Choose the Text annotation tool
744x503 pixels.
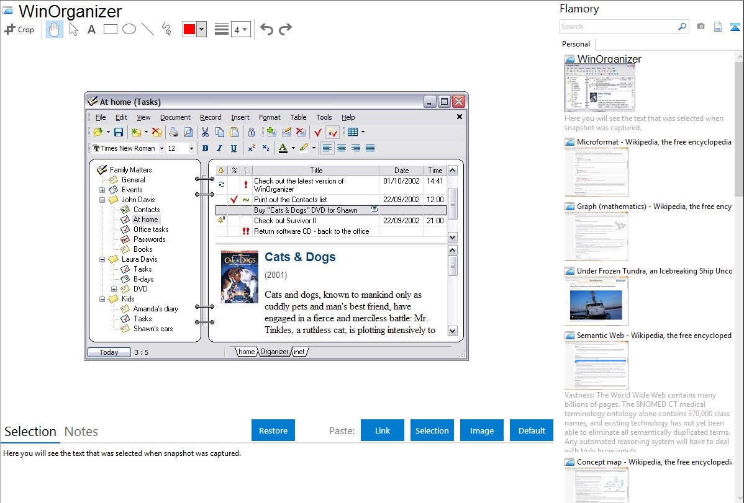click(91, 29)
